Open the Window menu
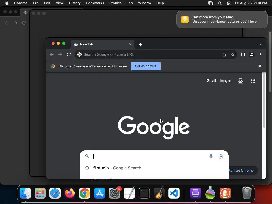Viewport: 272px width, 204px height. pyautogui.click(x=144, y=3)
